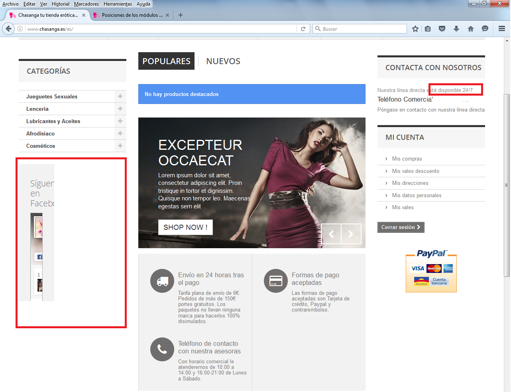Close the Chasanga tu tienda erótica tab
This screenshot has height=392, width=511.
pyautogui.click(x=84, y=15)
